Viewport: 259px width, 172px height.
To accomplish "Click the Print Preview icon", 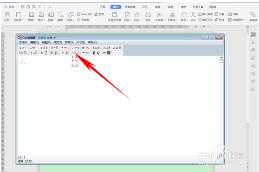I will click(x=34, y=7).
